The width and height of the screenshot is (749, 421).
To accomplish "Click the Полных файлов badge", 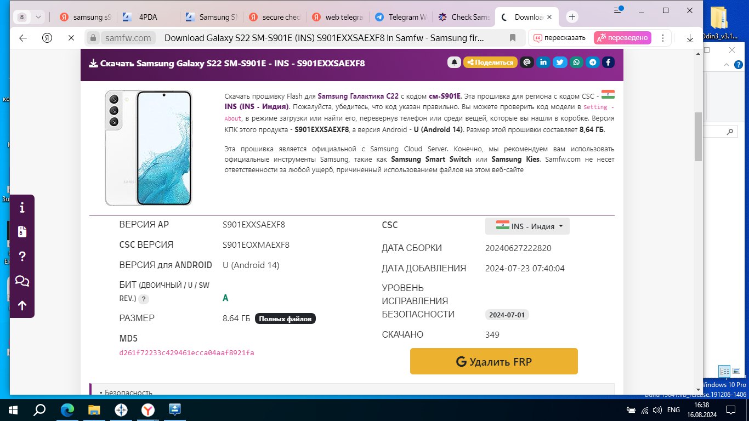I will (x=285, y=318).
